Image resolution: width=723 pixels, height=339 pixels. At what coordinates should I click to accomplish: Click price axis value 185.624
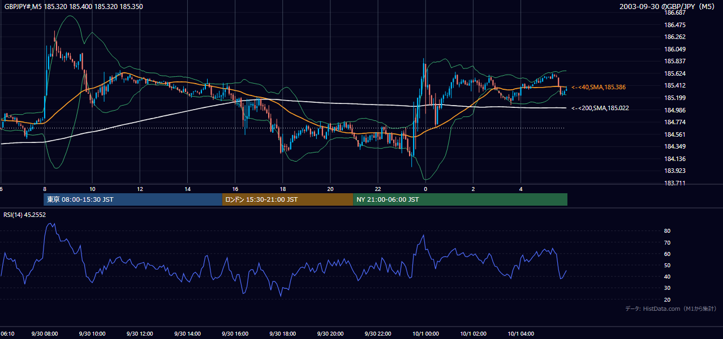click(676, 73)
